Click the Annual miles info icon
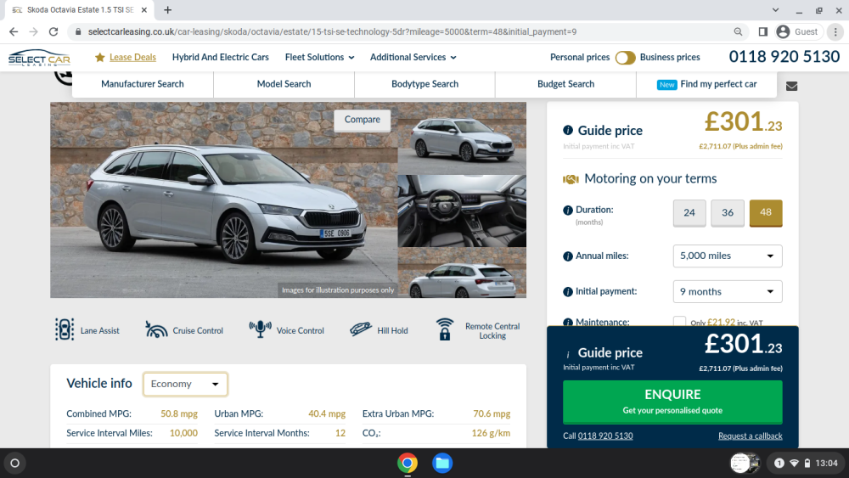The image size is (849, 478). click(568, 256)
